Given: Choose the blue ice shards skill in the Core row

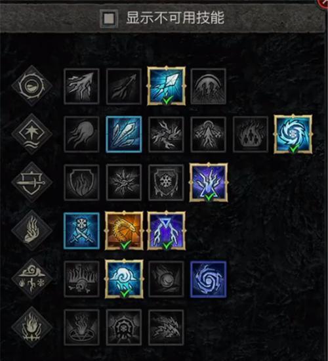Looking at the screenshot, I should coord(124,134).
